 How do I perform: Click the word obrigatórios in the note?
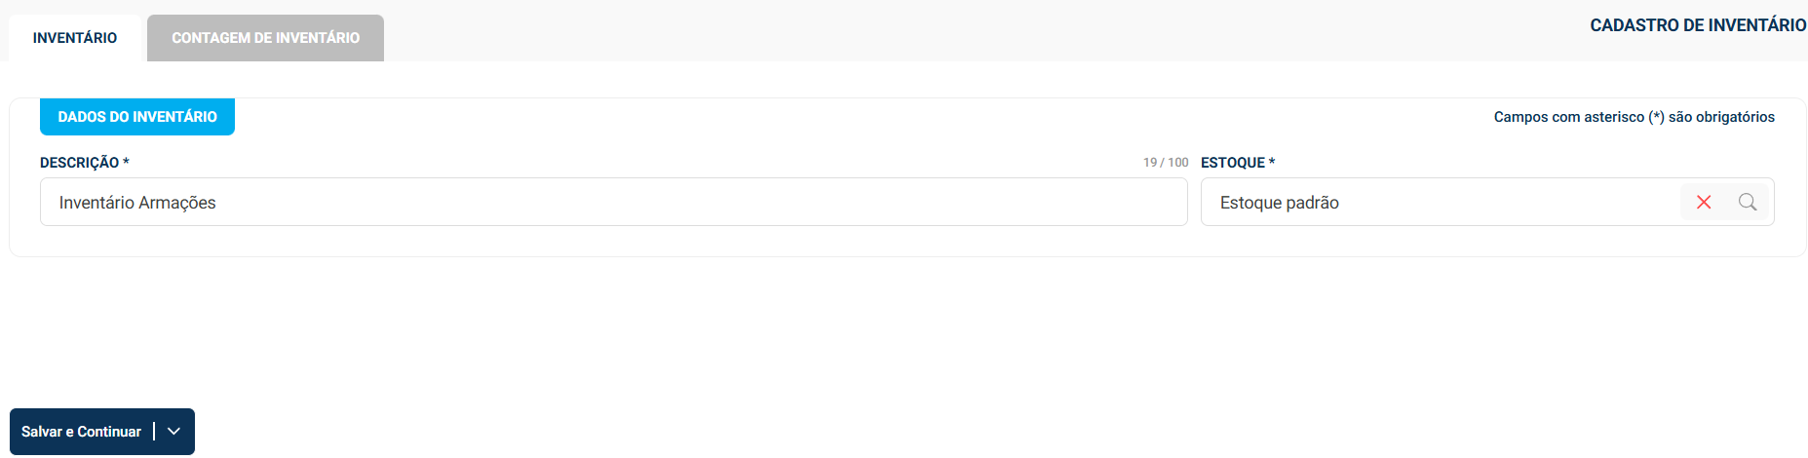point(1735,117)
